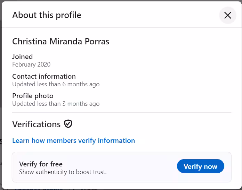Click the February 2020 join date

pos(31,64)
